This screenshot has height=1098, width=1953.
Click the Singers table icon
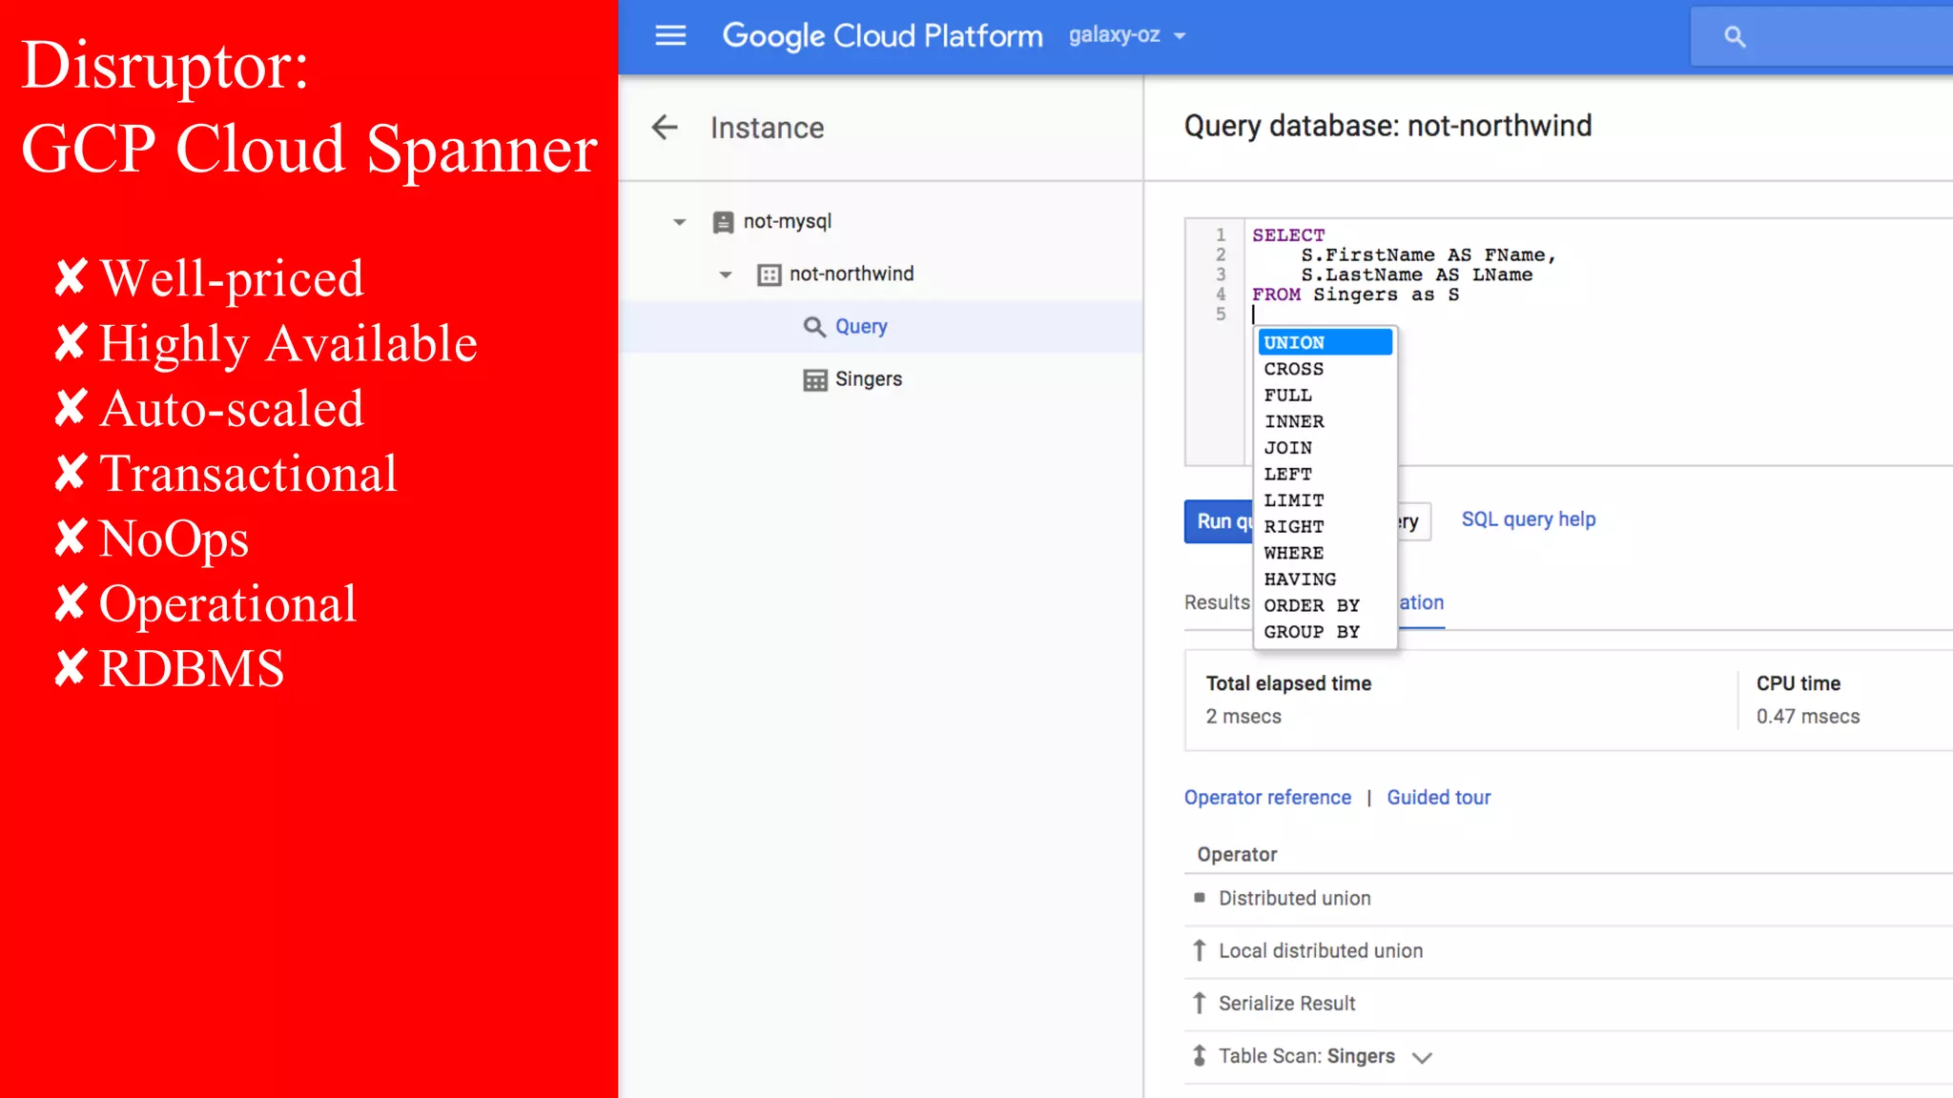coord(814,379)
